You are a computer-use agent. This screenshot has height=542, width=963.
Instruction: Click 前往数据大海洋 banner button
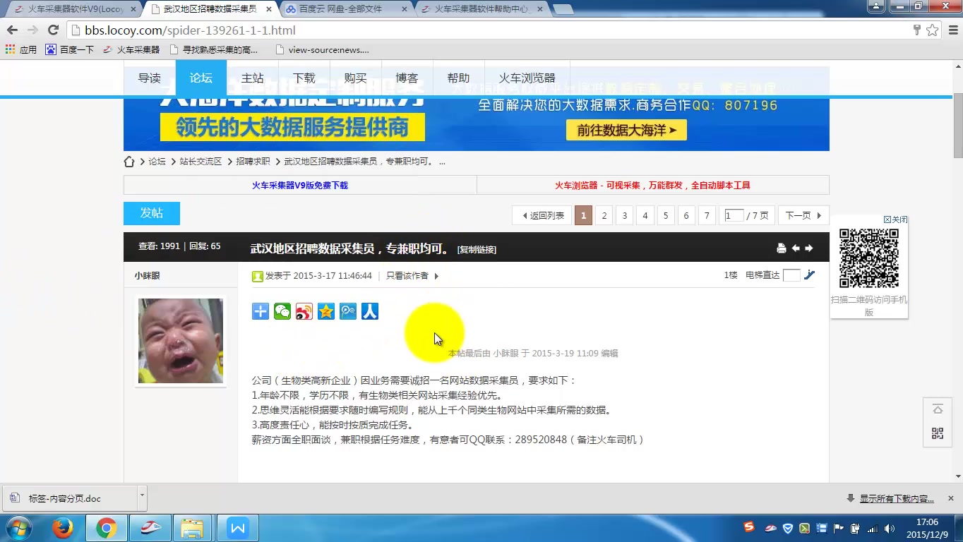click(626, 130)
